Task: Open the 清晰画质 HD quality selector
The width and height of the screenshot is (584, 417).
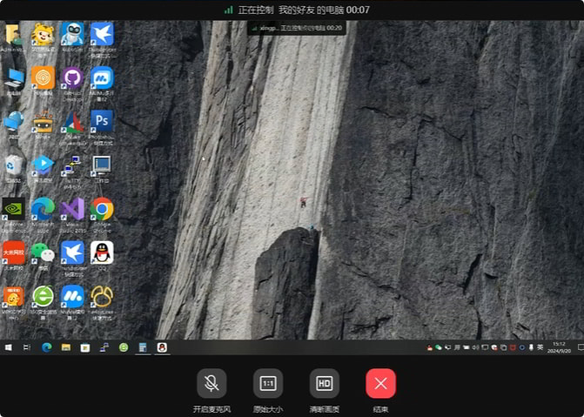Action: point(324,383)
